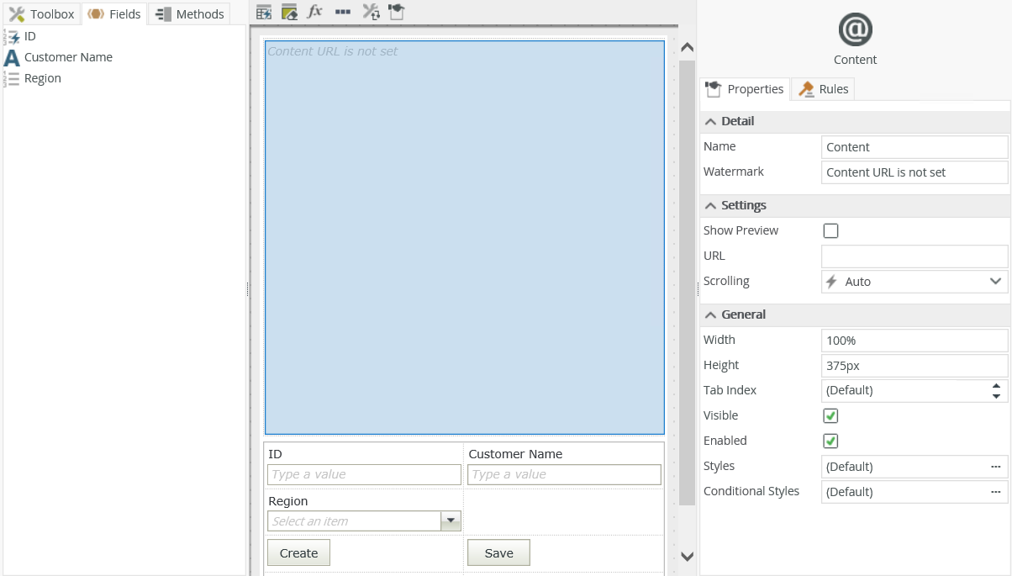1012x576 pixels.
Task: Click the Watermark input field
Action: [x=914, y=172]
